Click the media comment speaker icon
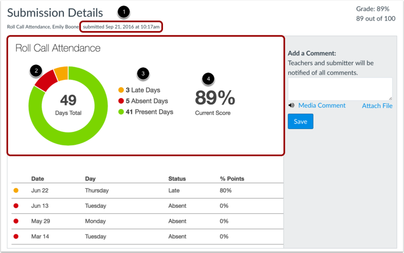This screenshot has height=253, width=404. [292, 106]
